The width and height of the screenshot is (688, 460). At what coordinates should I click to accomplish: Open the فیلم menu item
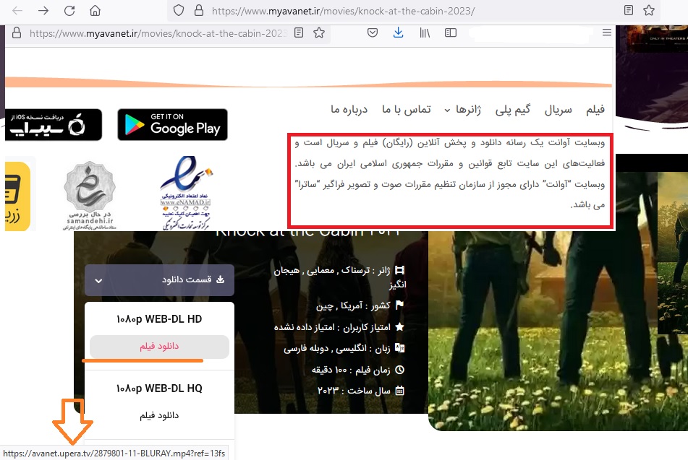pyautogui.click(x=595, y=110)
